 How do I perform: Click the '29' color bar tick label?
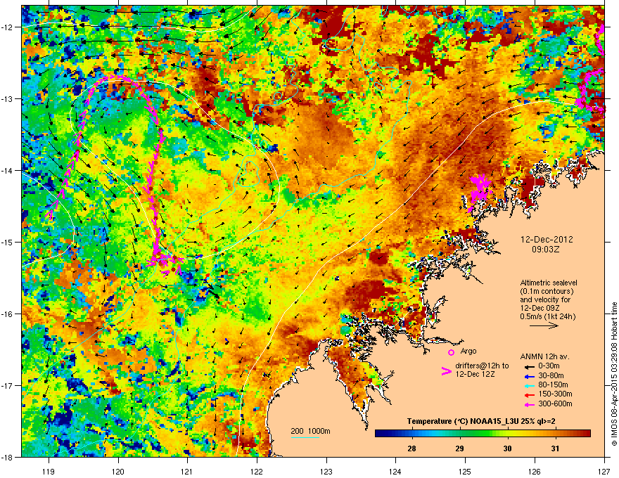click(459, 448)
